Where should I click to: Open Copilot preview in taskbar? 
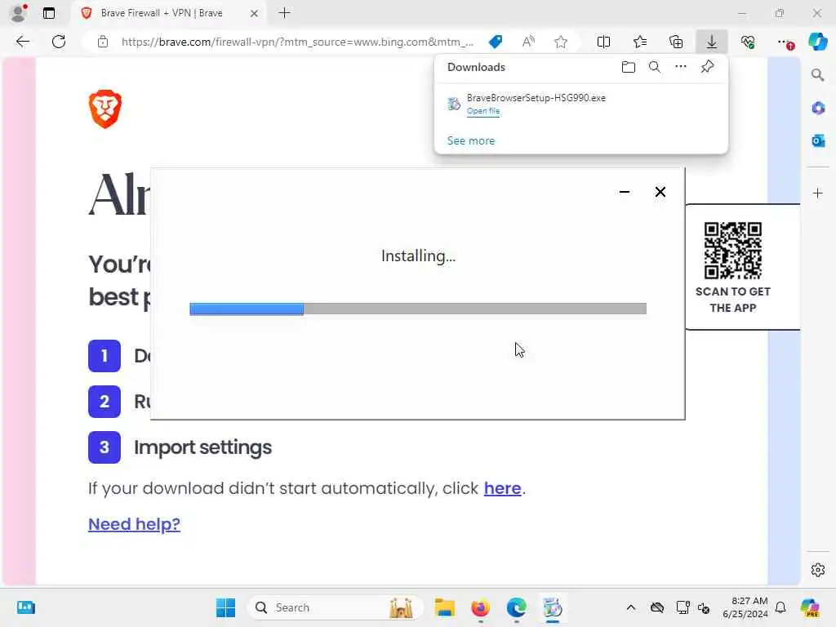pyautogui.click(x=810, y=607)
